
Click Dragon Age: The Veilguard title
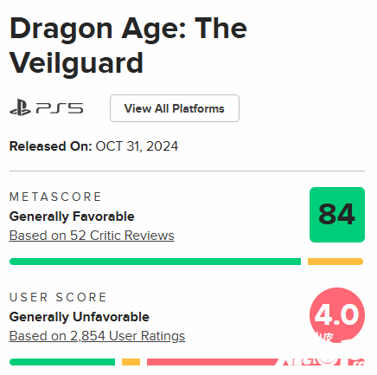coord(128,45)
